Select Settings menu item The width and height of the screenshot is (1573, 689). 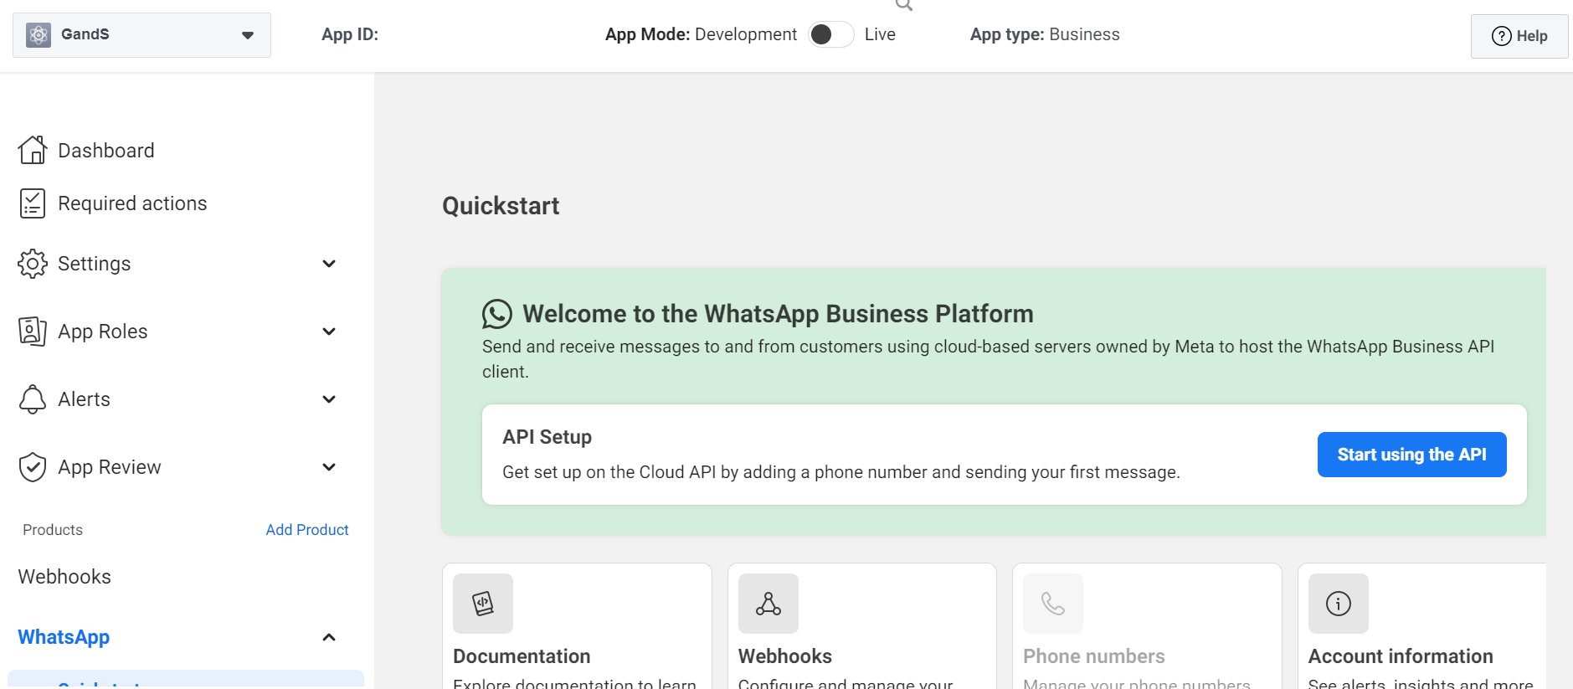[x=95, y=264]
